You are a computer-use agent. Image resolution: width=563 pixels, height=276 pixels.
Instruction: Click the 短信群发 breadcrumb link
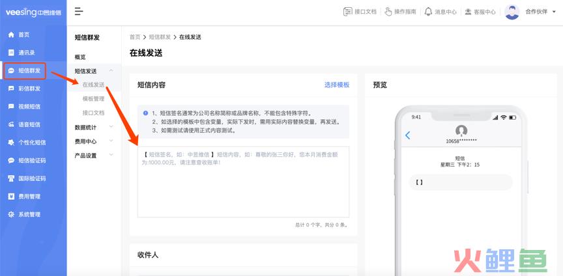pos(160,37)
